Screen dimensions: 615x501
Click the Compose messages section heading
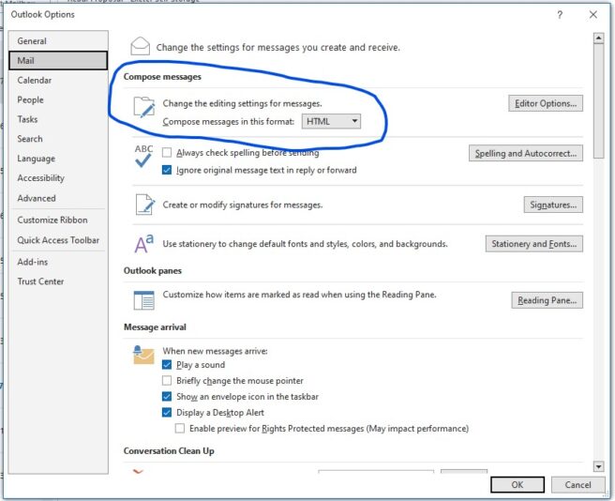tap(162, 77)
